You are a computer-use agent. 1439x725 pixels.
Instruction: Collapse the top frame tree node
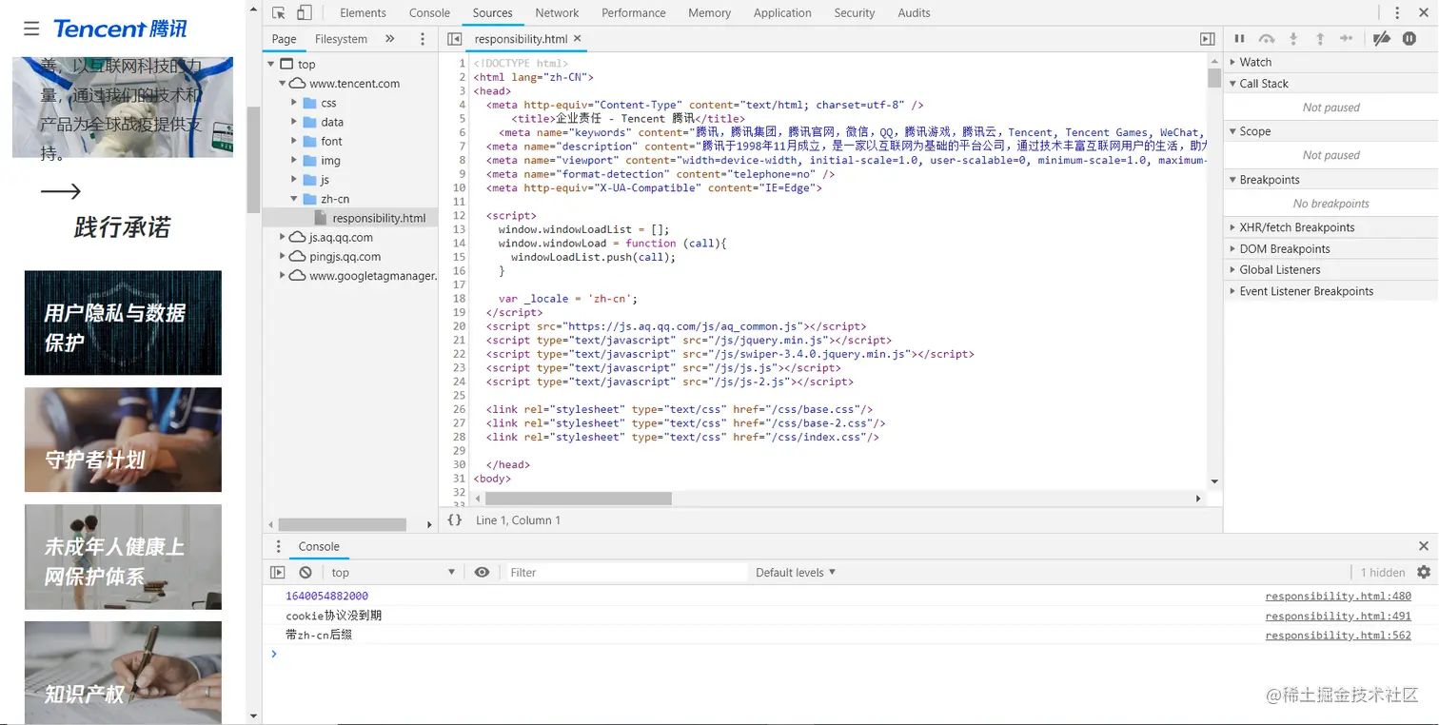(x=271, y=65)
